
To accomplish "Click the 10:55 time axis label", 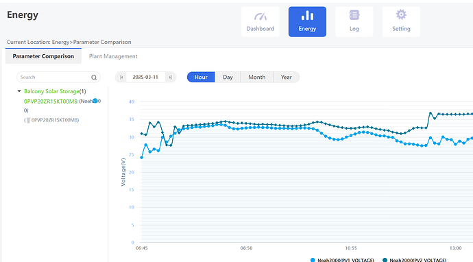I will pos(351,248).
